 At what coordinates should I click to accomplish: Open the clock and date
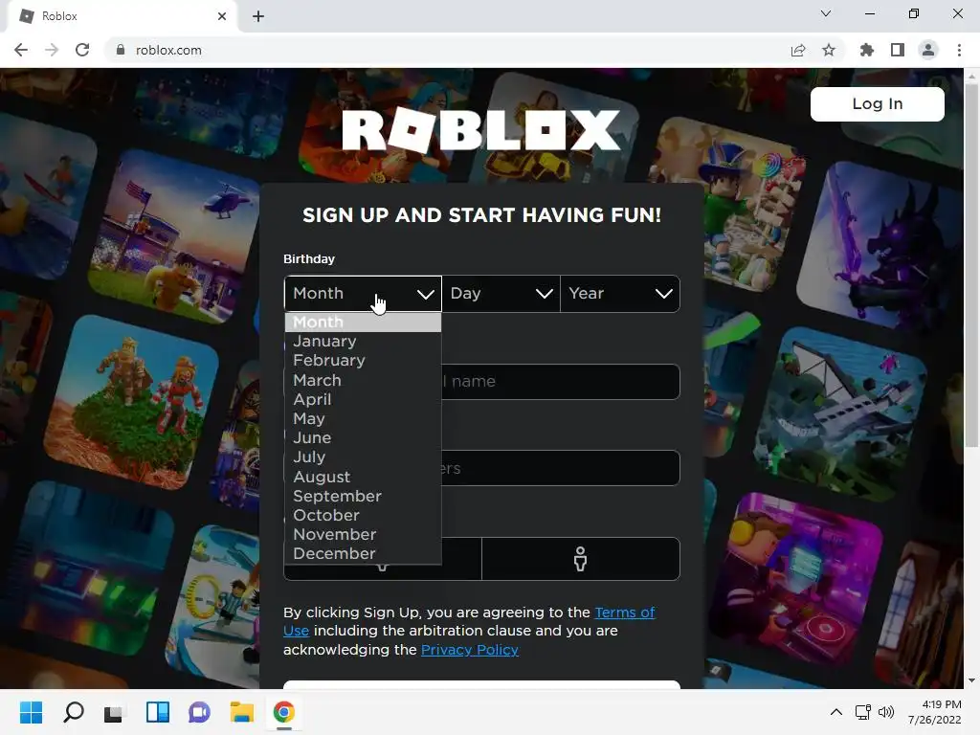[935, 712]
